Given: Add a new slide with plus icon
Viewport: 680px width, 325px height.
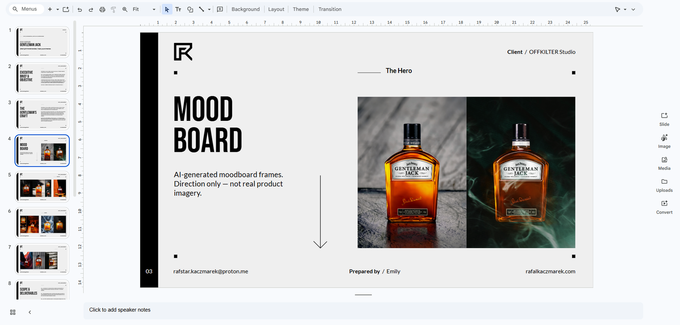Looking at the screenshot, I should 50,9.
